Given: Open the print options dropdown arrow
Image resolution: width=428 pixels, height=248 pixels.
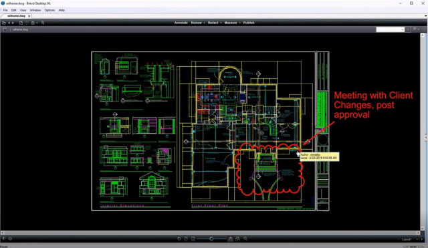Looking at the screenshot, I should pyautogui.click(x=37, y=23).
